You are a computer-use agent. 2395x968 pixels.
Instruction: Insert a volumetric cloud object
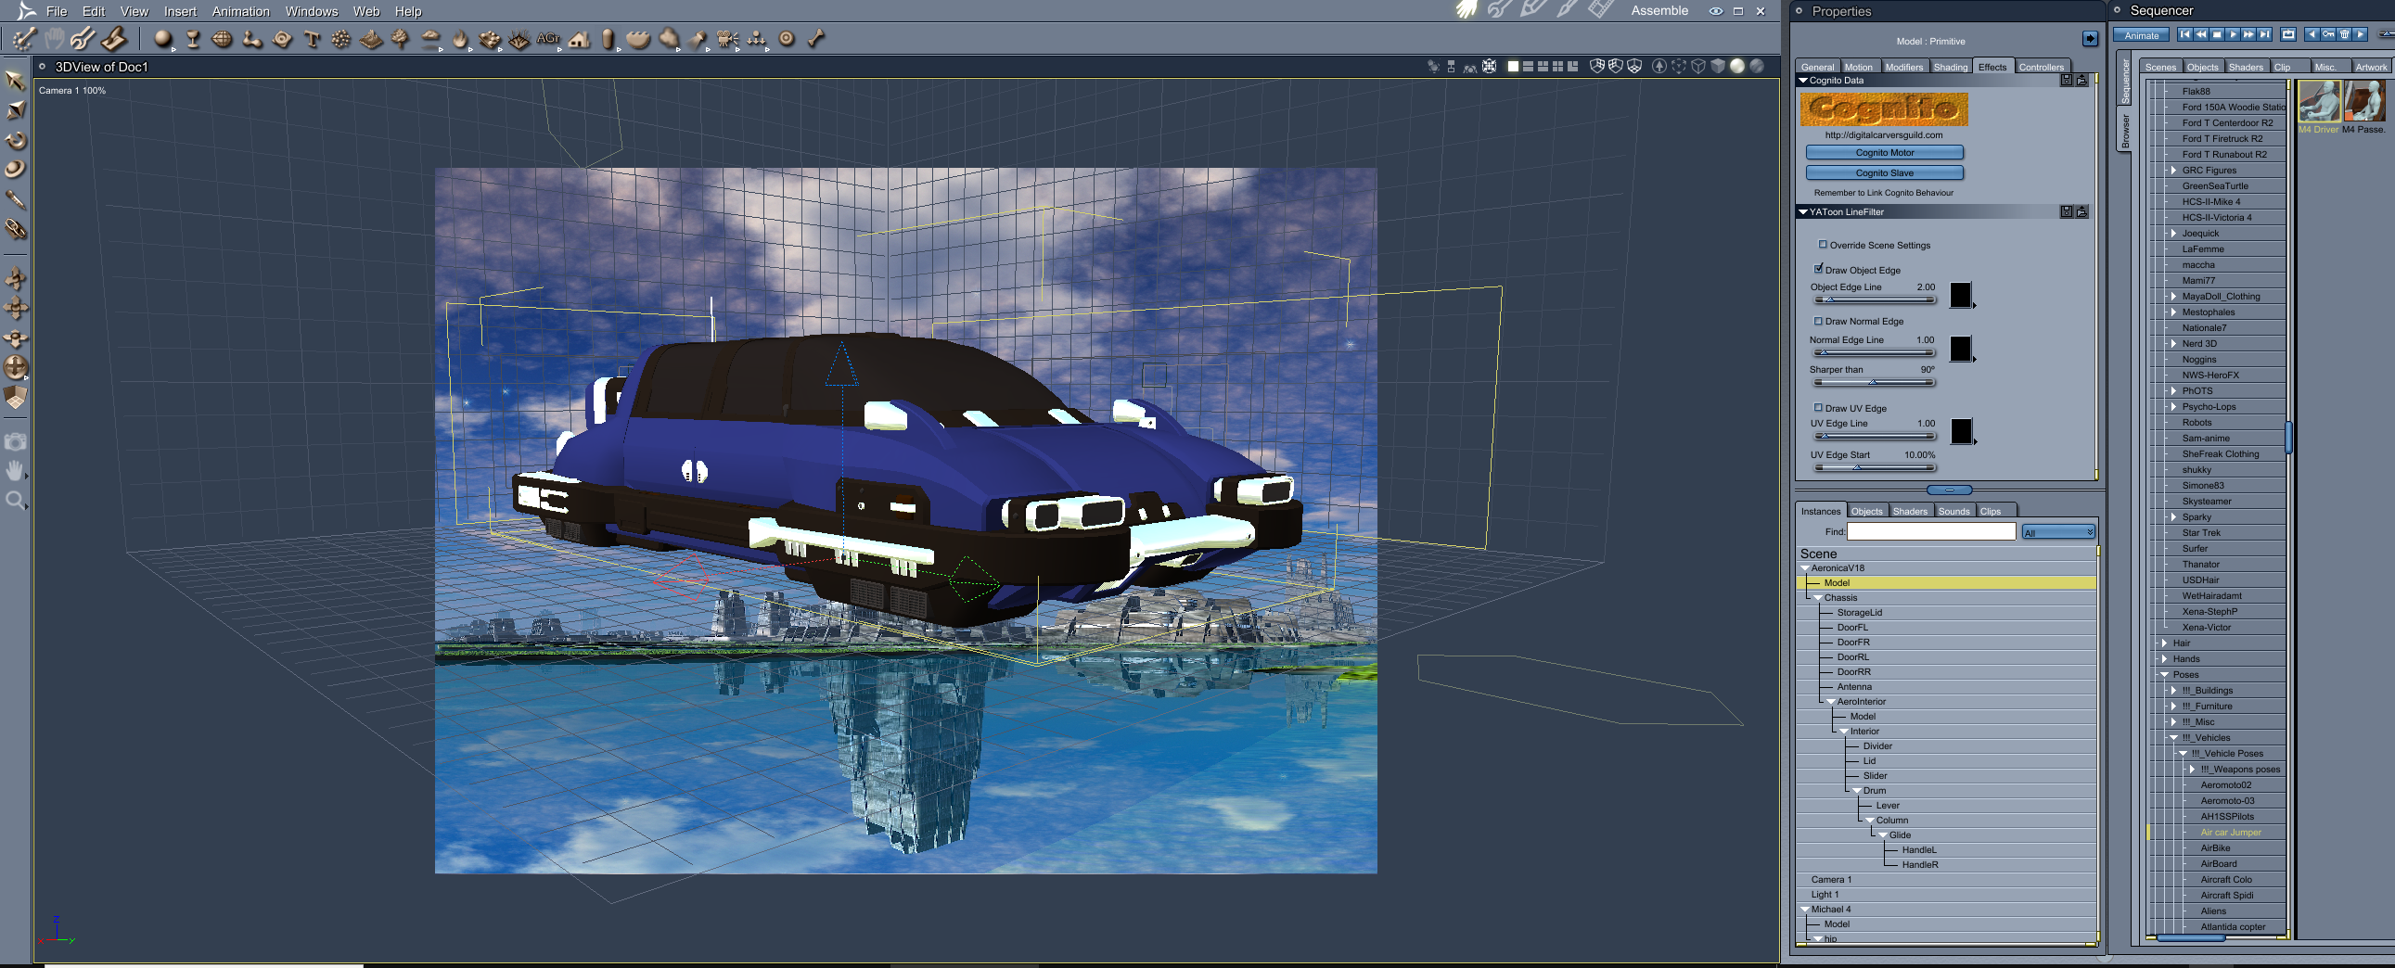[x=430, y=39]
